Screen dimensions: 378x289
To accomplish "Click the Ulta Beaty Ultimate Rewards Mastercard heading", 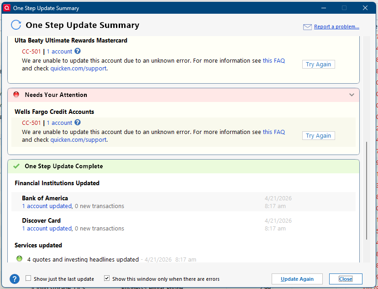I will pyautogui.click(x=71, y=40).
